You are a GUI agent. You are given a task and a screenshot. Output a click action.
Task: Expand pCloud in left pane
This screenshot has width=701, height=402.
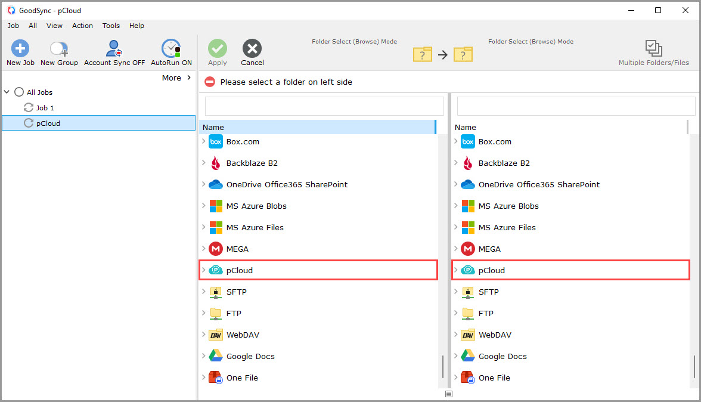click(204, 270)
